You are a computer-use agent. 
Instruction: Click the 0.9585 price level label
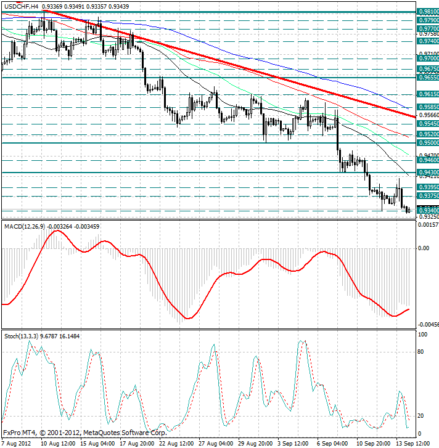(428, 107)
